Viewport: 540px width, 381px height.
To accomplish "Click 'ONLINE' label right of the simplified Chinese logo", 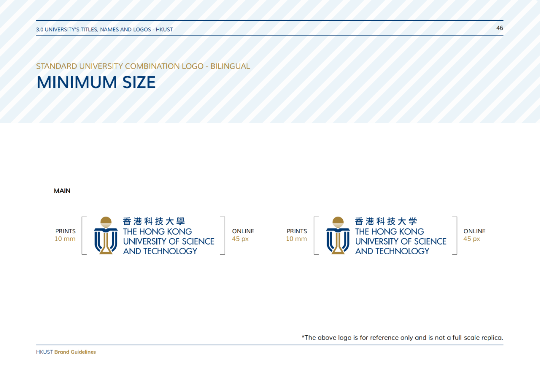I will click(x=474, y=231).
